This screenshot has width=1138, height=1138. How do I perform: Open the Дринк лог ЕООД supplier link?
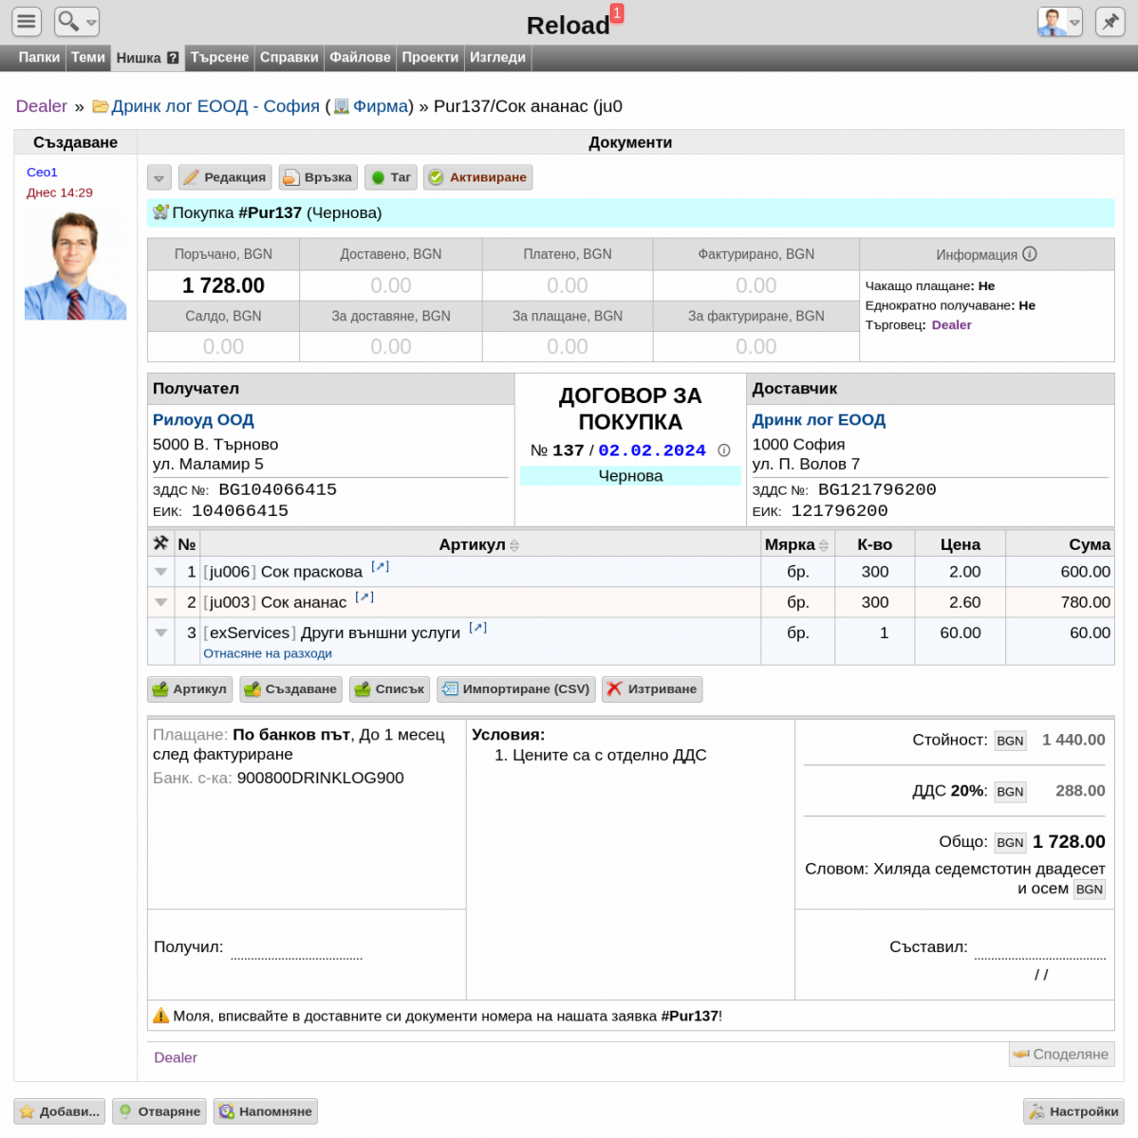coord(818,420)
